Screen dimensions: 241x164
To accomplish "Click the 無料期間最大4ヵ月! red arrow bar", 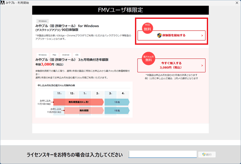I will (x=78, y=102).
